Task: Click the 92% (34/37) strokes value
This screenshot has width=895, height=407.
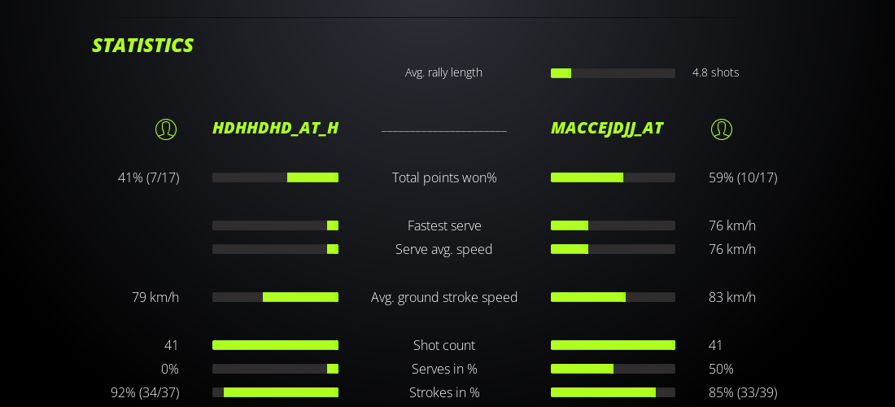Action: point(145,392)
